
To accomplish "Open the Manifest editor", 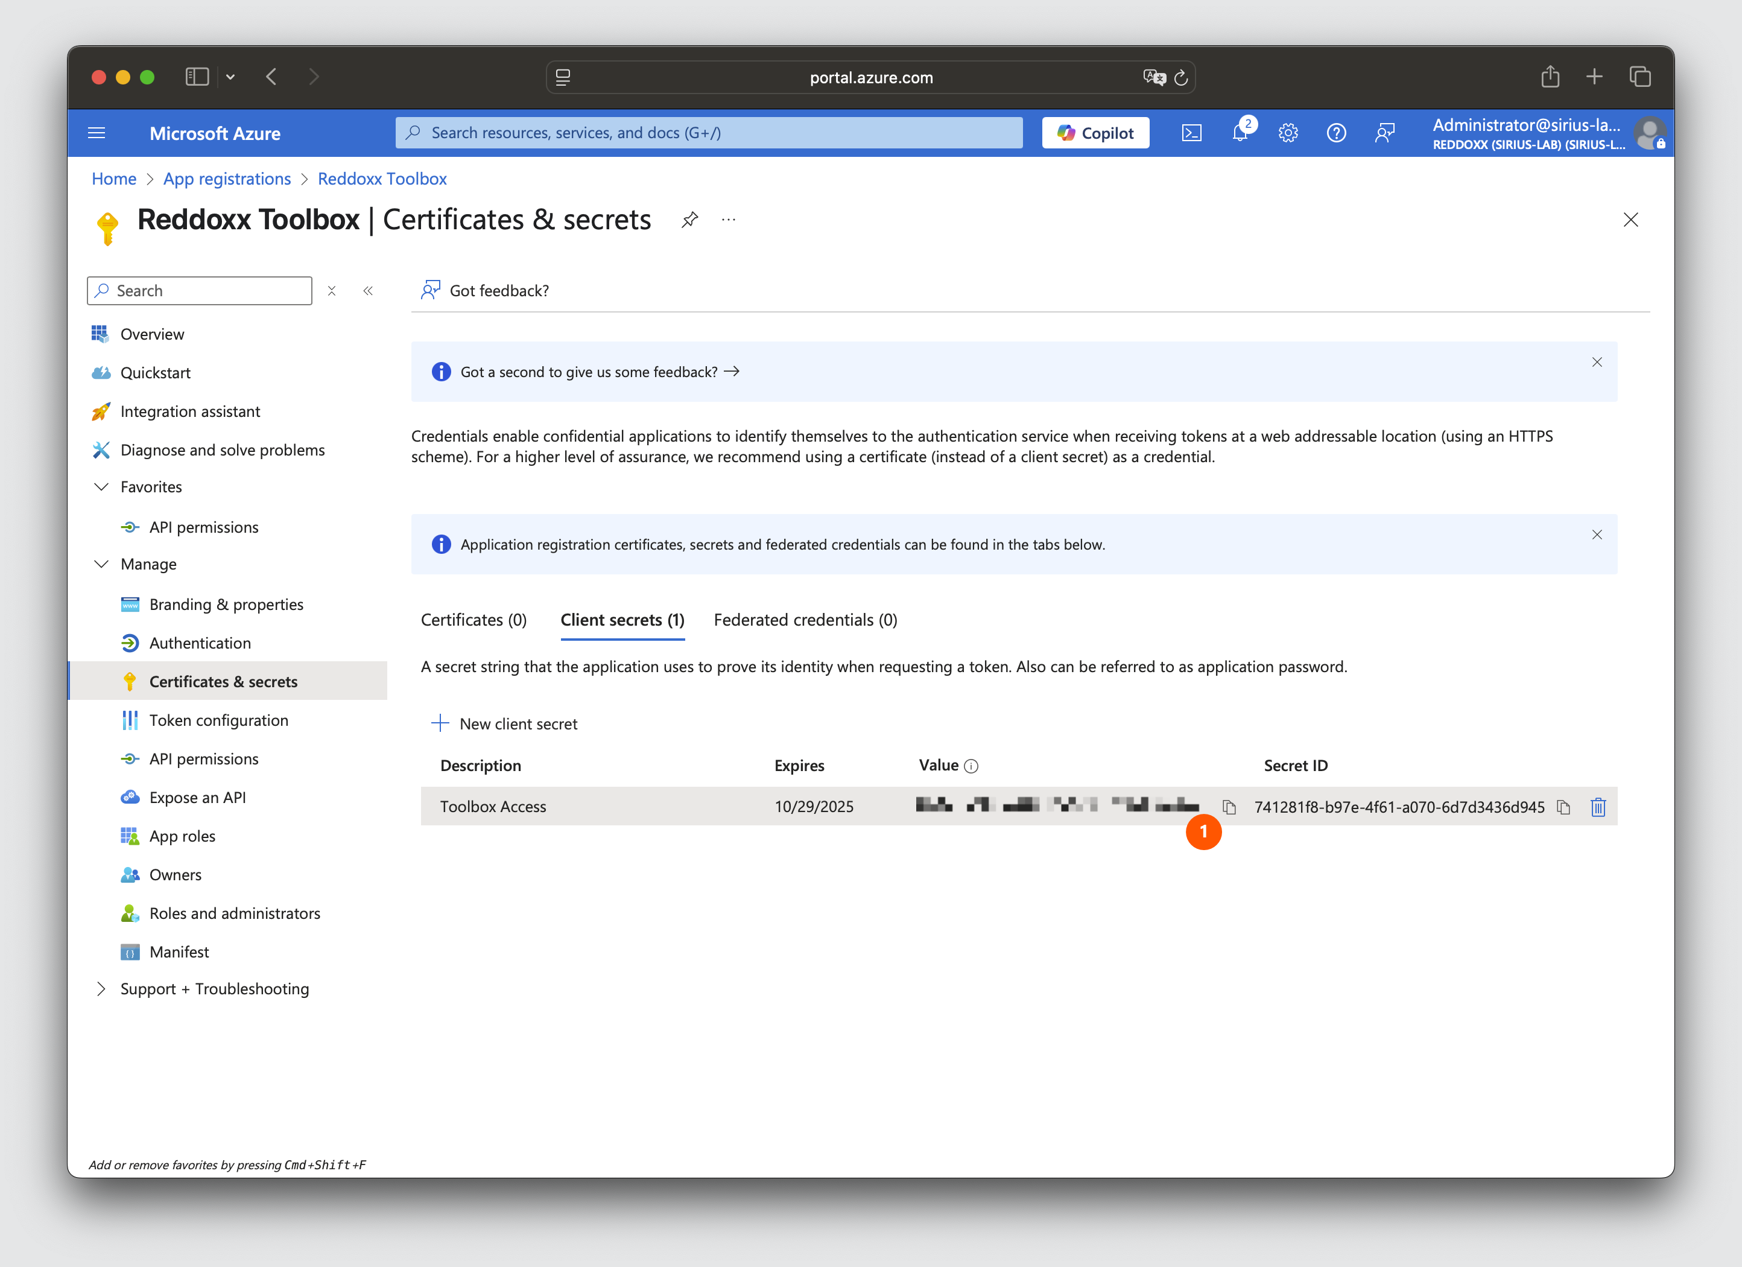I will pyautogui.click(x=179, y=952).
